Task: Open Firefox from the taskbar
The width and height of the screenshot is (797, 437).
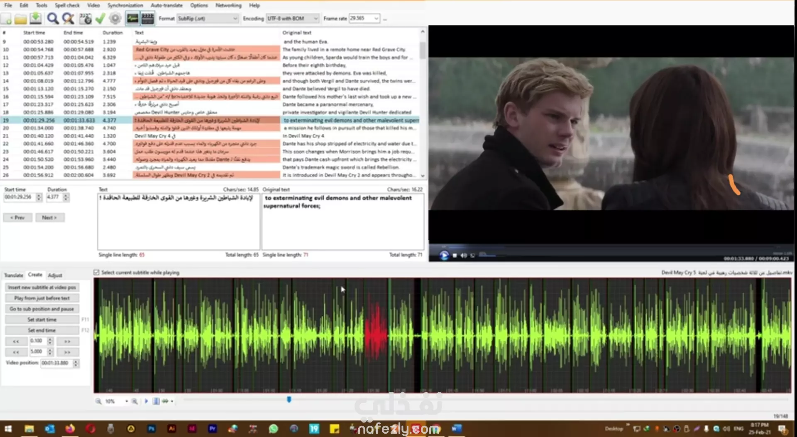Action: coord(70,429)
